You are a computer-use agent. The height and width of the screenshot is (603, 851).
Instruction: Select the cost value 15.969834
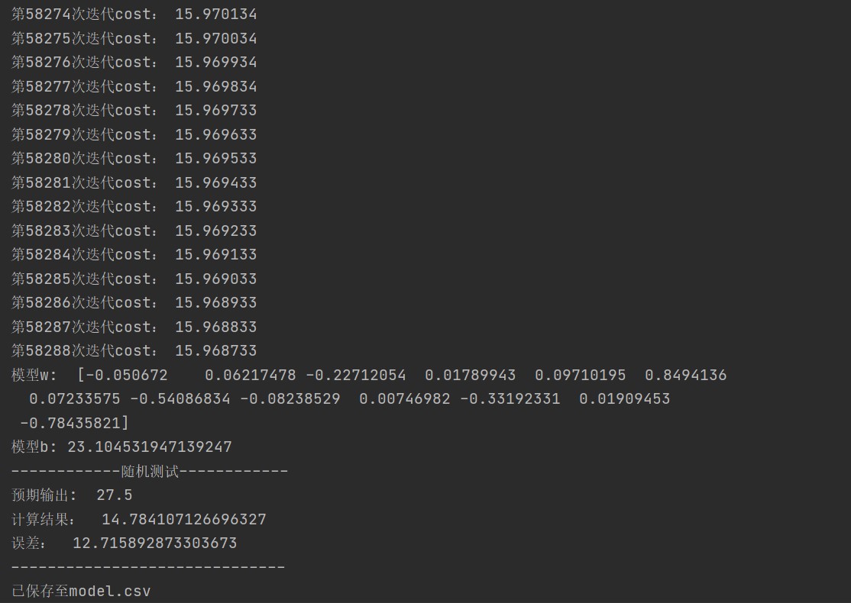pyautogui.click(x=216, y=87)
